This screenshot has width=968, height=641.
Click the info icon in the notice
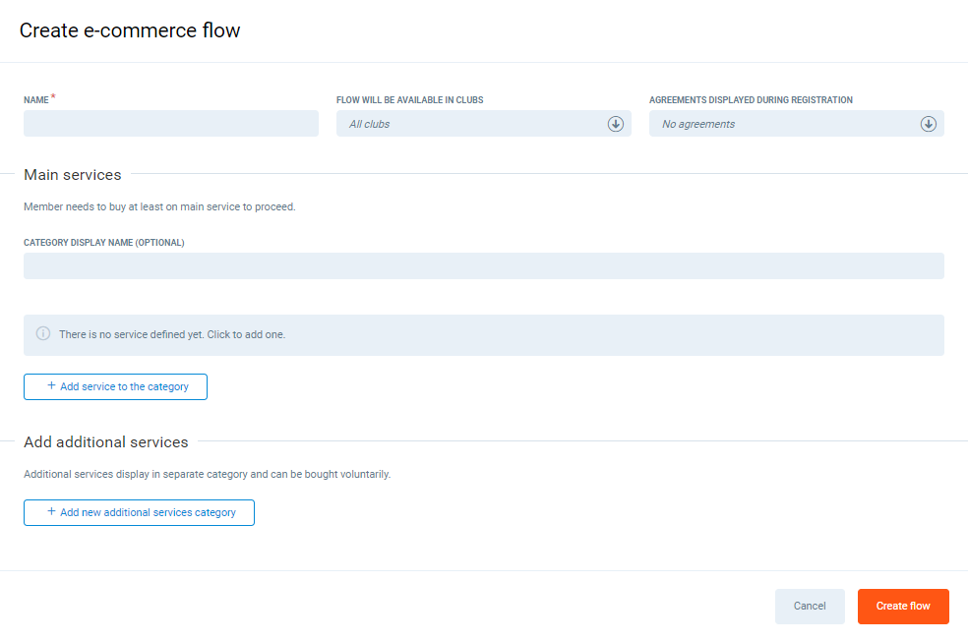point(43,334)
